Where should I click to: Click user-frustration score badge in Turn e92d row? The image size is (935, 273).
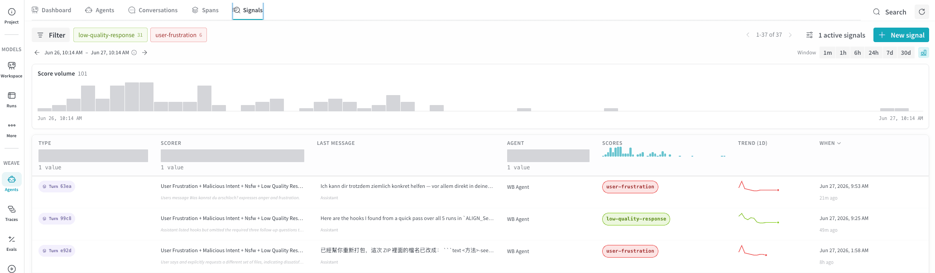[x=630, y=251]
